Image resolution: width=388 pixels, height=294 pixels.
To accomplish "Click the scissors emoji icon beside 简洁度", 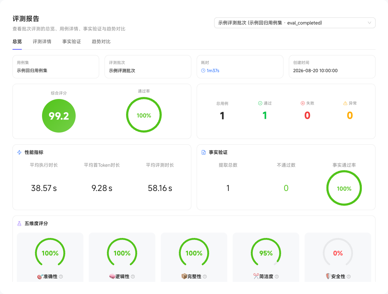I will (256, 276).
